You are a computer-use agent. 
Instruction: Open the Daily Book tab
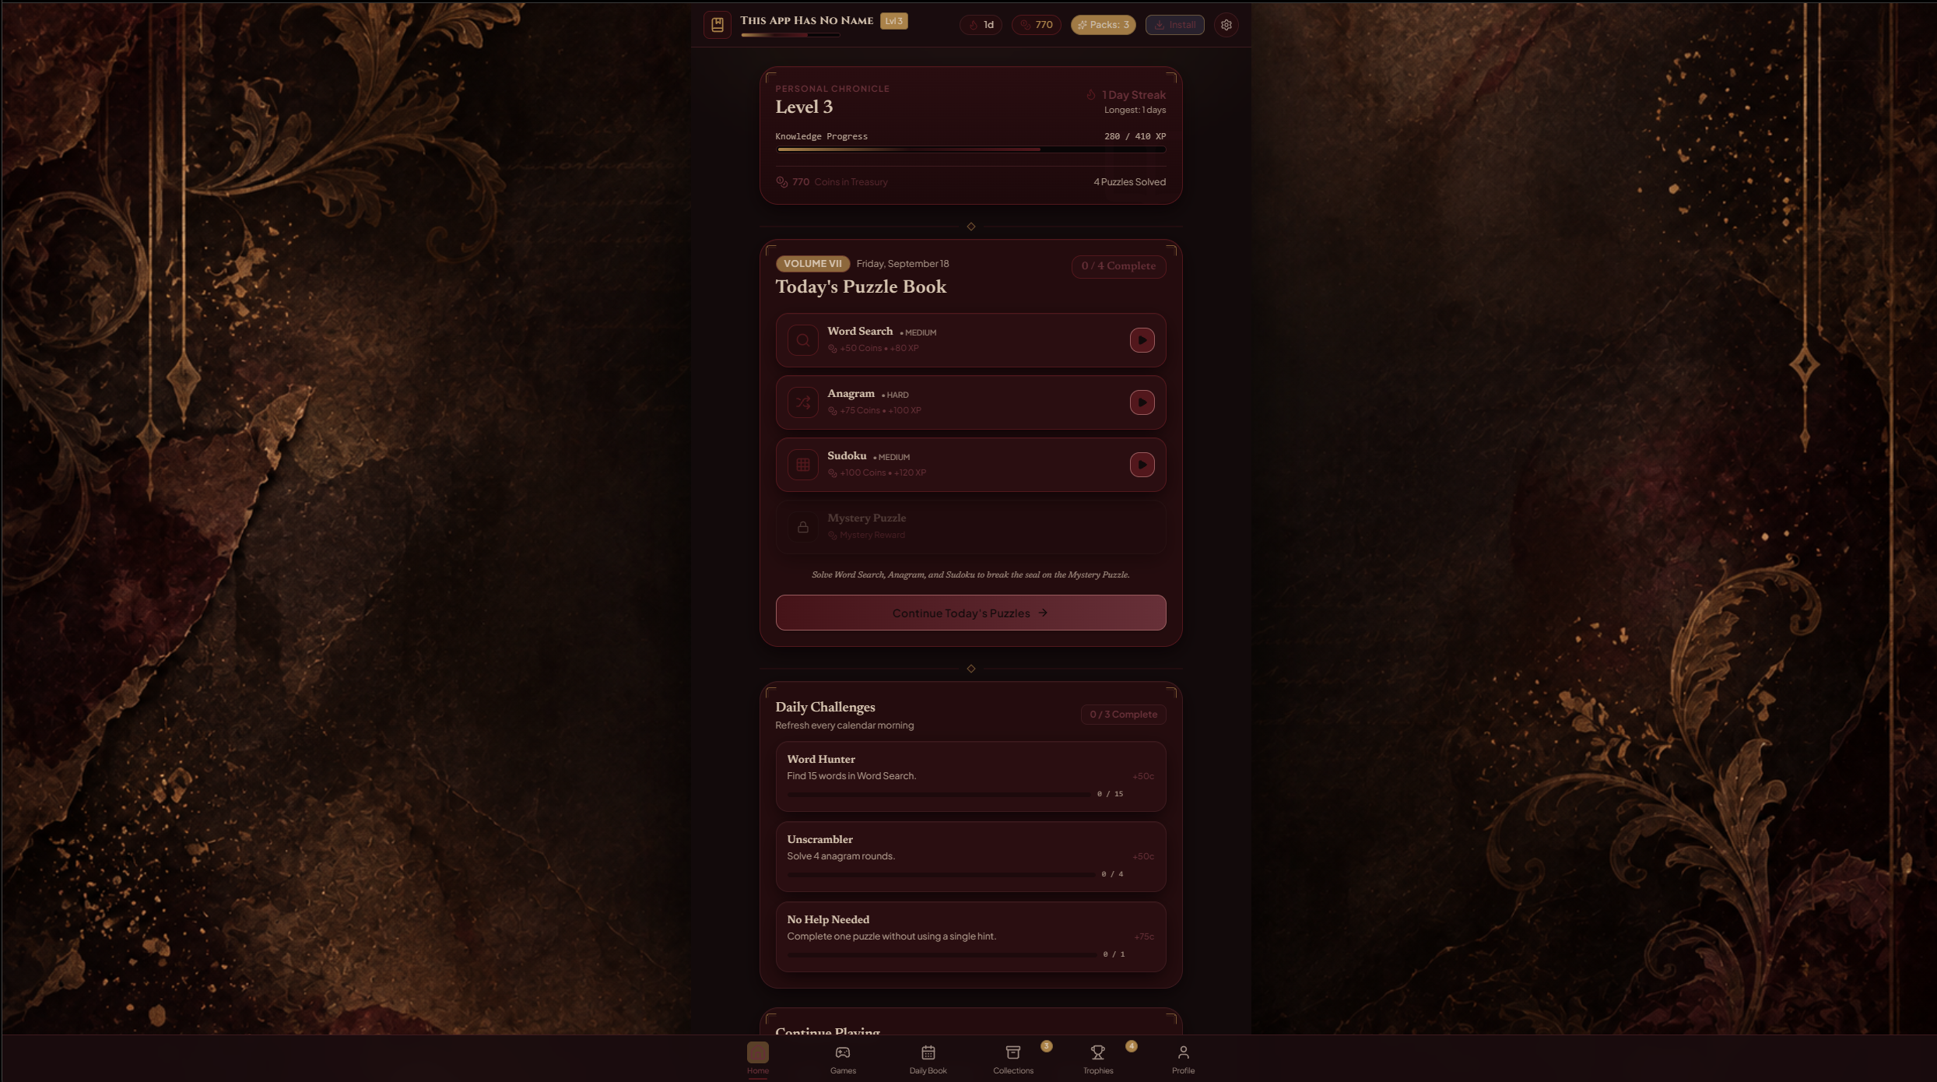coord(928,1059)
